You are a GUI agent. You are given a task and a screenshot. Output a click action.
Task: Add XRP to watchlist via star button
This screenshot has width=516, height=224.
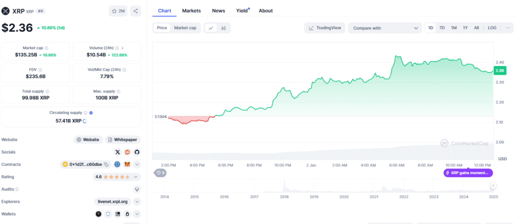(x=118, y=11)
